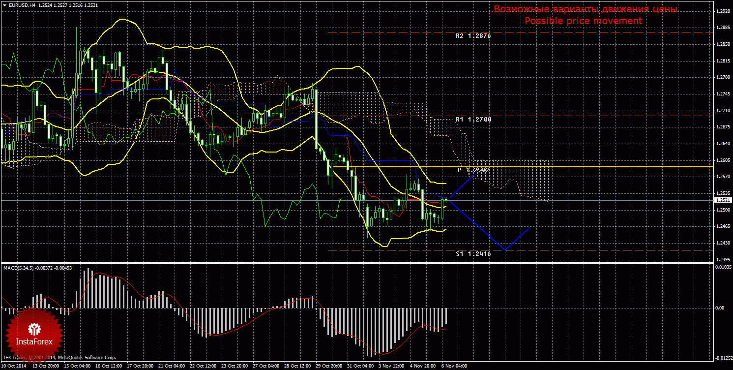This screenshot has width=733, height=370.
Task: Click the 3 Nov 12:00 time label
Action: point(391,366)
